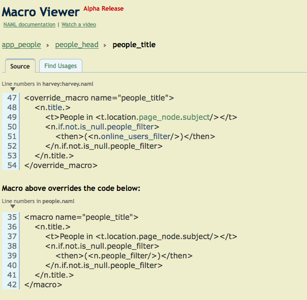Navigate to app_people in the breadcrumb
Viewport: 307px width, 300px height.
pyautogui.click(x=21, y=45)
